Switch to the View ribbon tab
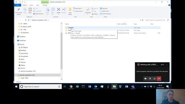185x104 pixels. tap(38, 5)
